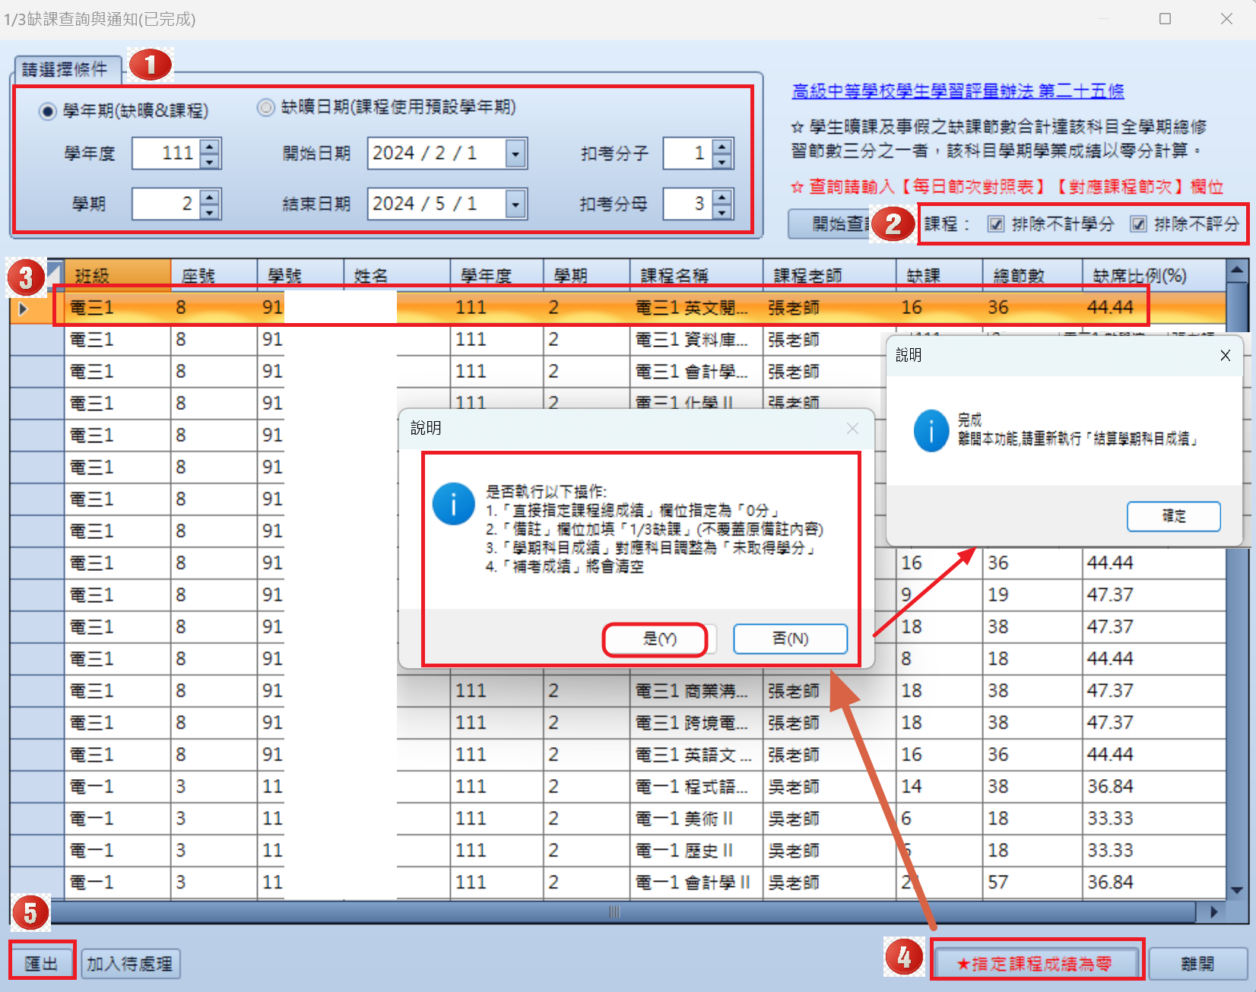The width and height of the screenshot is (1256, 992).
Task: Close the 完成 說明 dialog with X
Action: pyautogui.click(x=1225, y=355)
